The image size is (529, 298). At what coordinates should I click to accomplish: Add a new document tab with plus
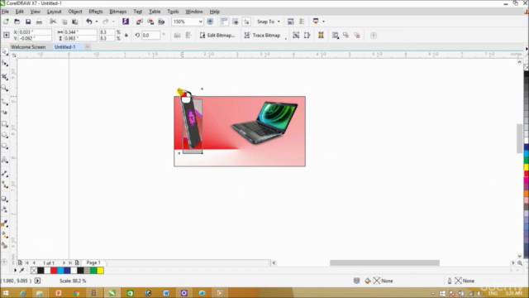pos(87,47)
